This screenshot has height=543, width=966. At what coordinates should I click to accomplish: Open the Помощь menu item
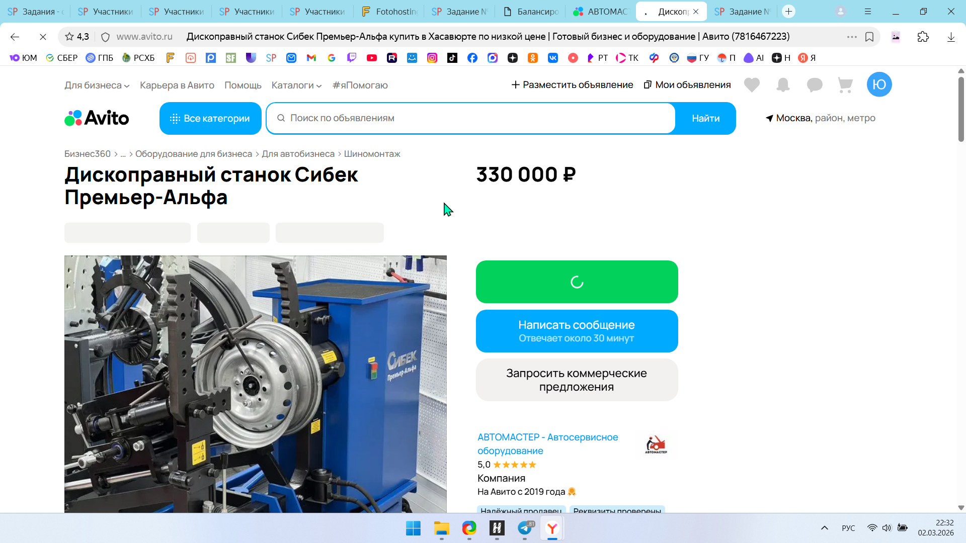coord(243,85)
